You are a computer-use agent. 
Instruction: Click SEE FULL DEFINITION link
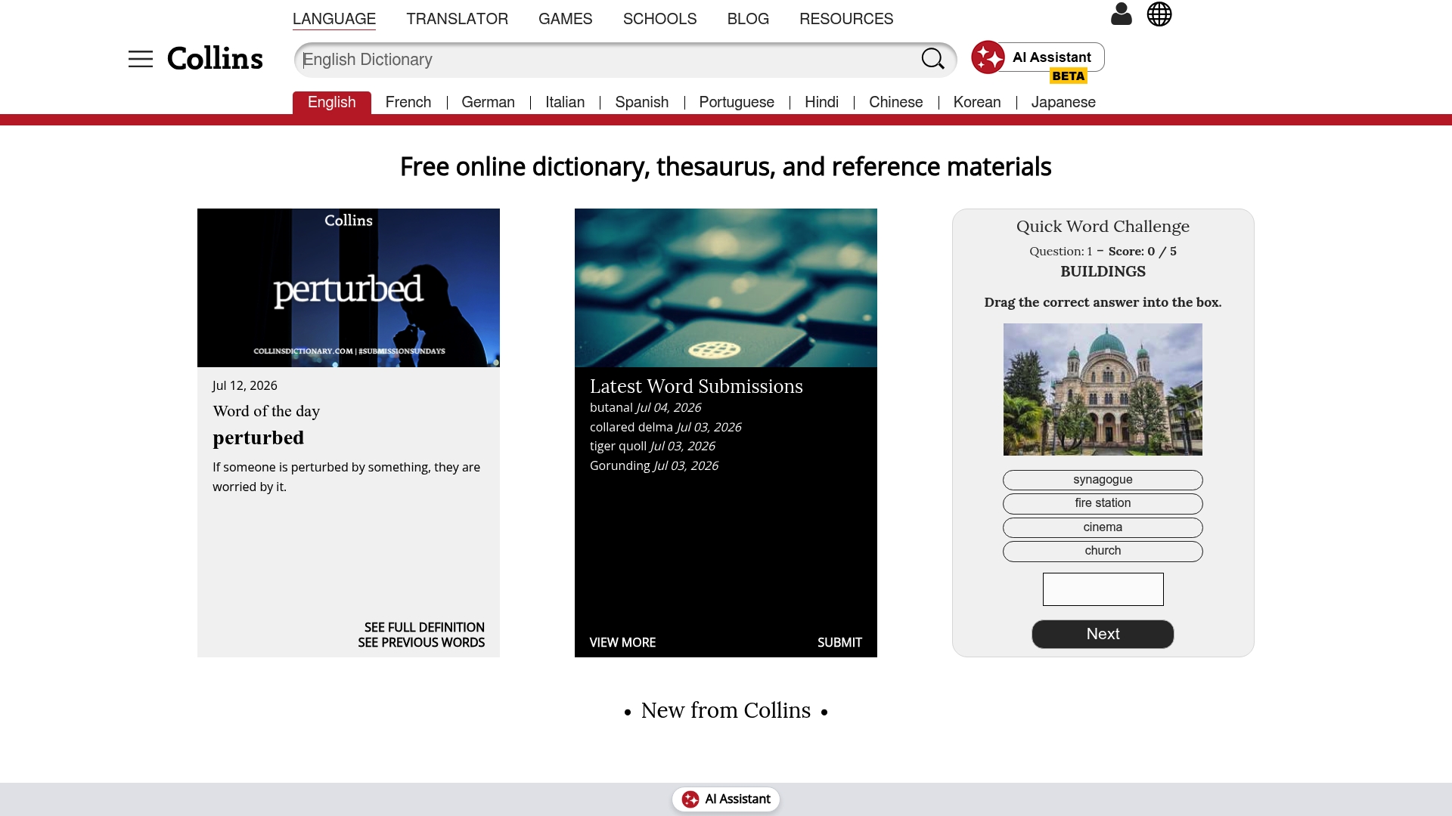coord(424,627)
